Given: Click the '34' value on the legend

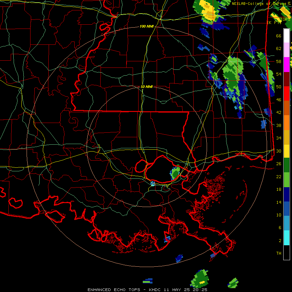Looking at the screenshot, I should tap(279, 138).
